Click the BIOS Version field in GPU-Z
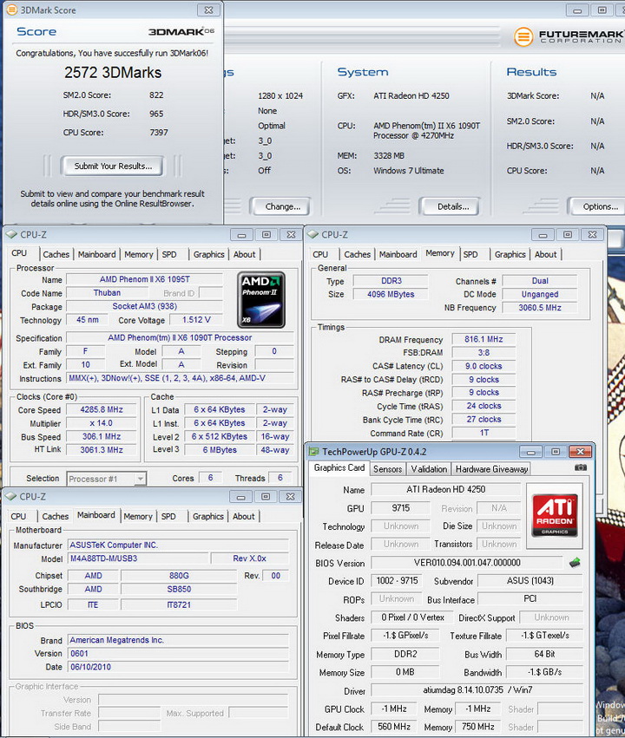Screen dimensions: 625x738 467,563
